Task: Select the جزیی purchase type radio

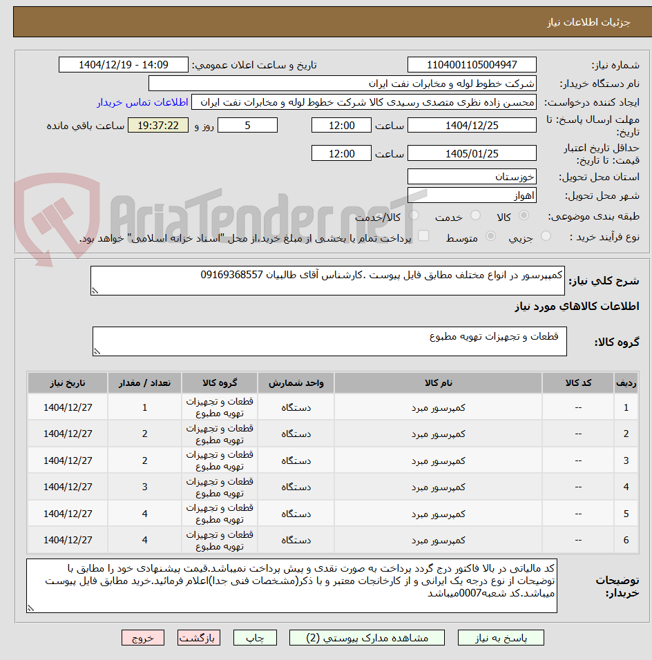Action: (x=546, y=236)
